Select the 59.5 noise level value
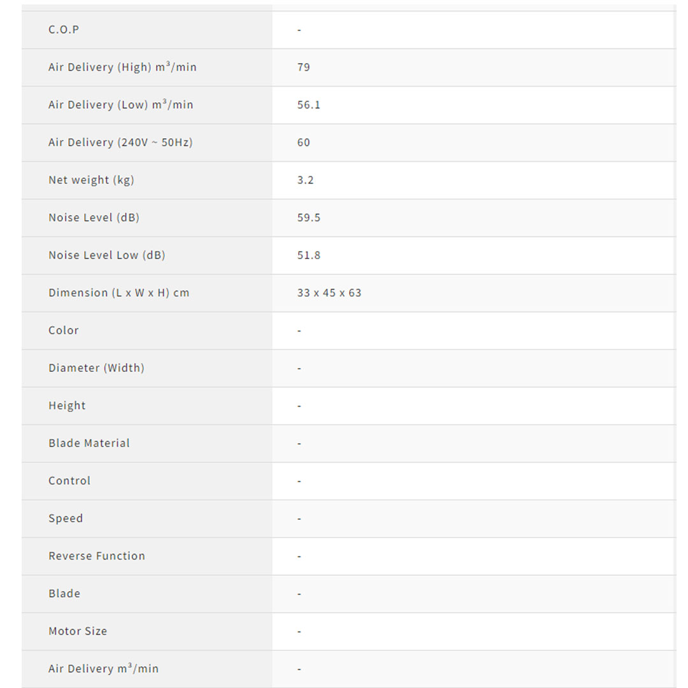 pos(308,218)
